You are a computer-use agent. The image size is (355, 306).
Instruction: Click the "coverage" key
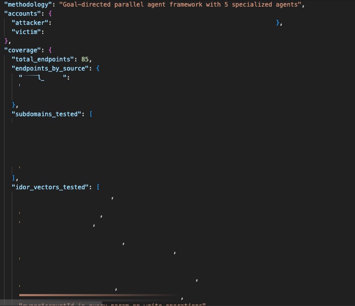click(x=22, y=50)
